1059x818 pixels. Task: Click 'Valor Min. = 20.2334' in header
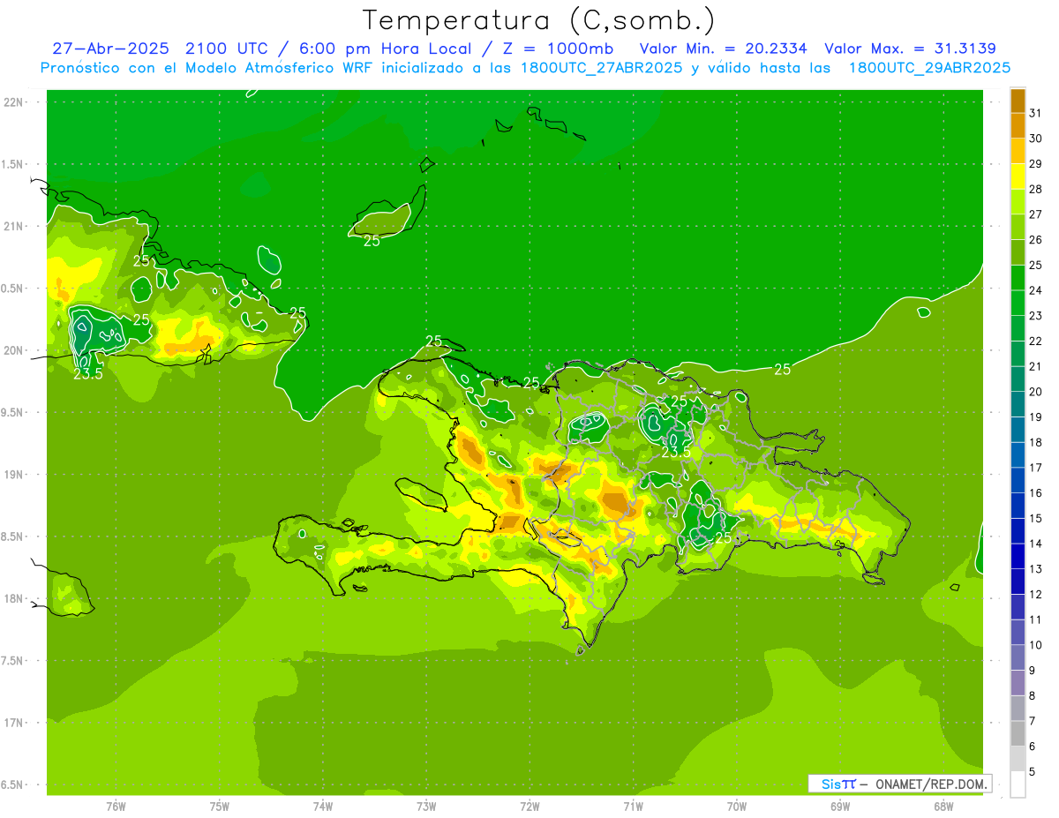[724, 49]
